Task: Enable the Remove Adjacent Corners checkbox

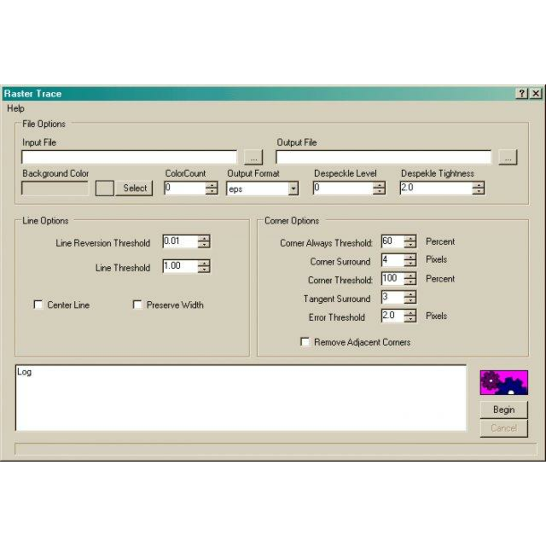Action: pos(305,342)
